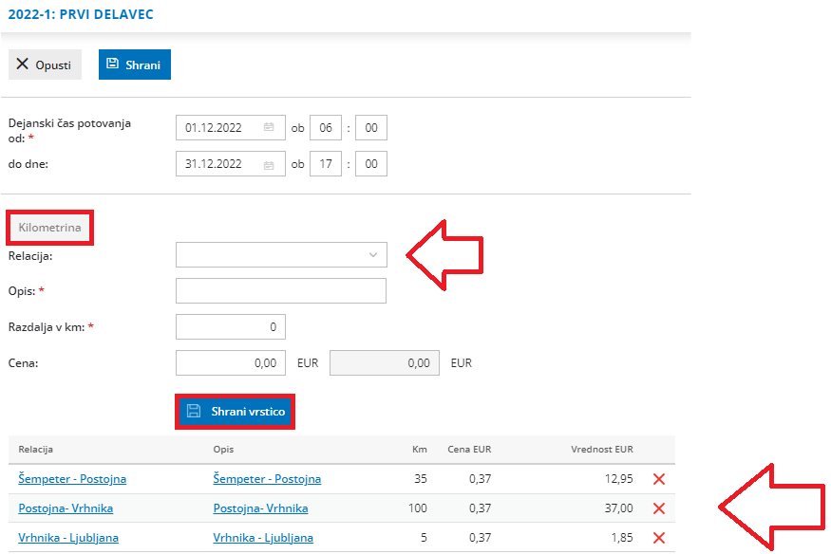Save the row with Shrani vrstico
The width and height of the screenshot is (831, 554).
[236, 411]
